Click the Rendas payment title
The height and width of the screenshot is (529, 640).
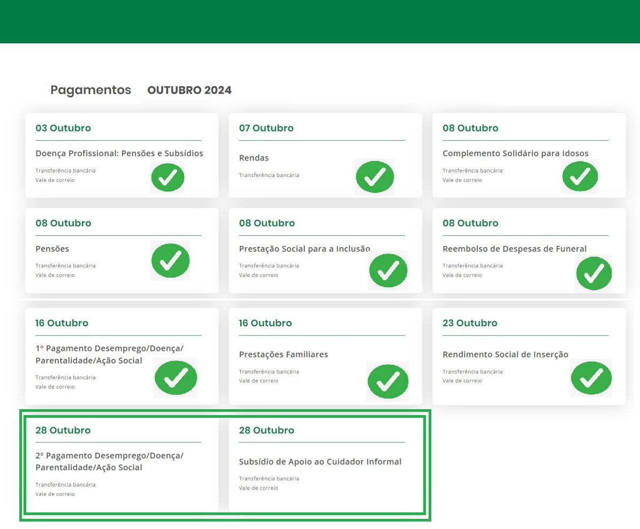(254, 158)
